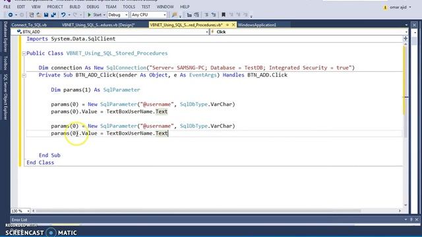Screen dimensions: 422x237
Task: Toggle pin on the active VBNET_Using_SQL tab
Action: click(x=227, y=25)
